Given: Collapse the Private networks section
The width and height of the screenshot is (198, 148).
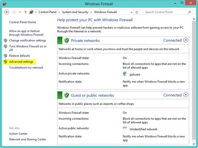Looking at the screenshot, I should [x=186, y=40].
